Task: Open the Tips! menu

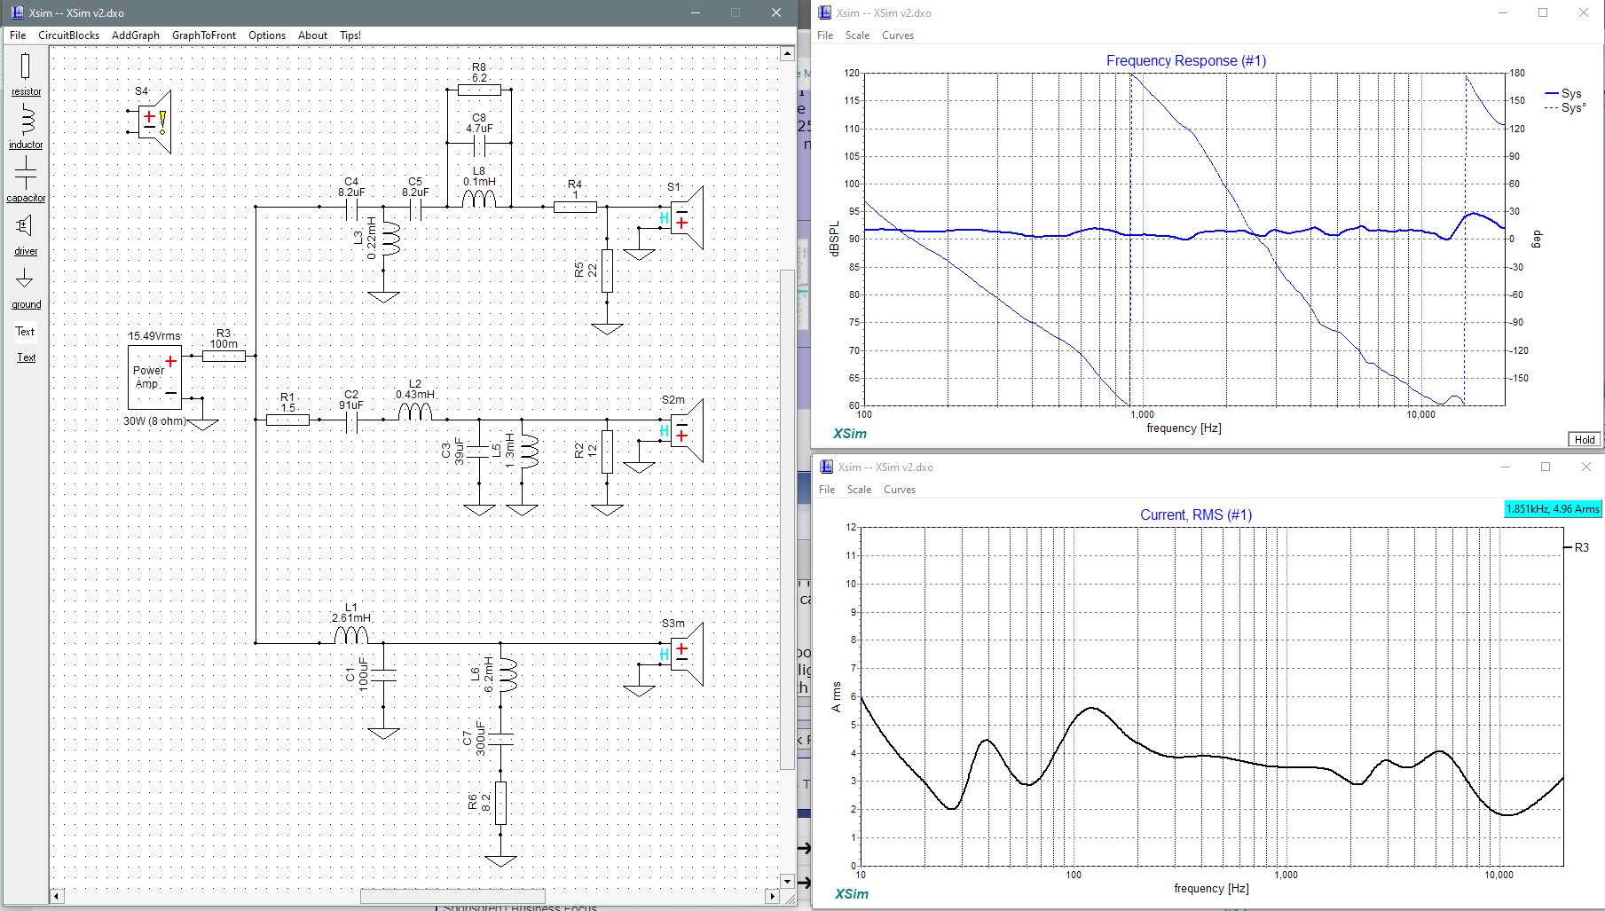Action: (x=350, y=35)
